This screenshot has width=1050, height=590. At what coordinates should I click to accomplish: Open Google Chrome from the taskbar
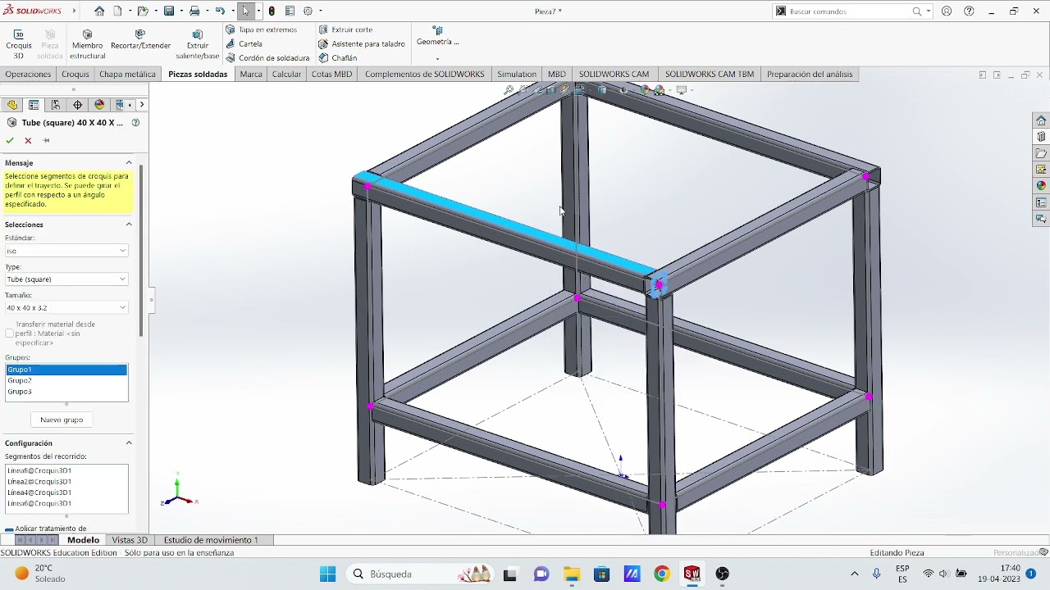(x=662, y=574)
